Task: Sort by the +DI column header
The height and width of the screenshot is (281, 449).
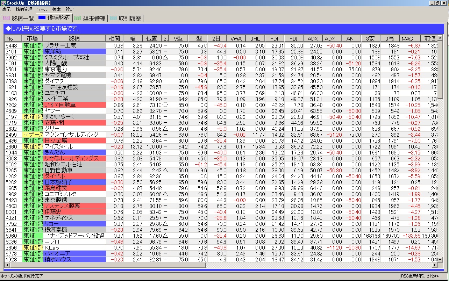Action: click(x=294, y=38)
